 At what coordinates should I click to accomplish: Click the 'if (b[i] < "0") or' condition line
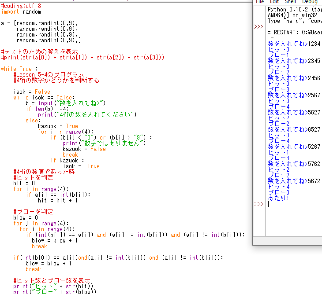pyautogui.click(x=101, y=137)
